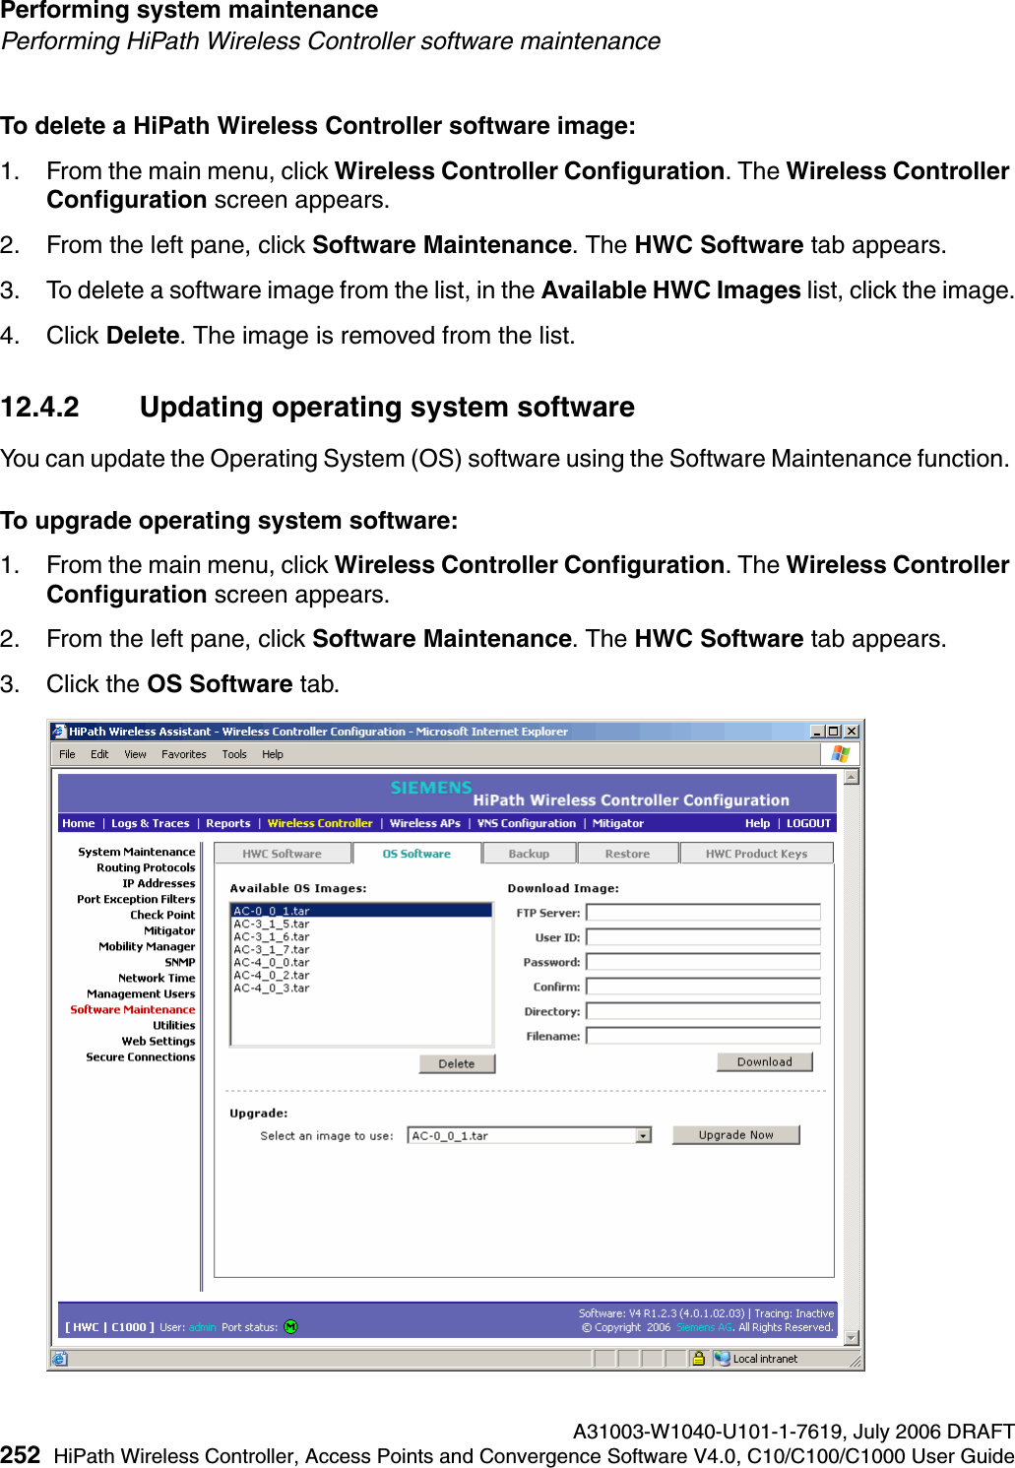Viewport: 1015px width, 1468px height.
Task: Select the Internet Explorer page icon in title bar
Action: point(59,732)
